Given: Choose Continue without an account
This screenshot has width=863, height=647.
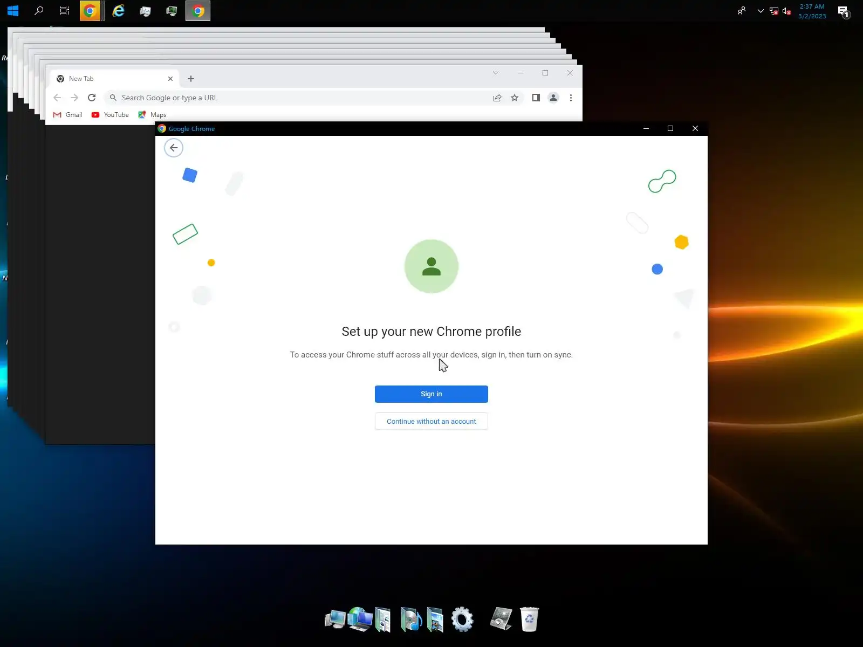Looking at the screenshot, I should coord(431,421).
